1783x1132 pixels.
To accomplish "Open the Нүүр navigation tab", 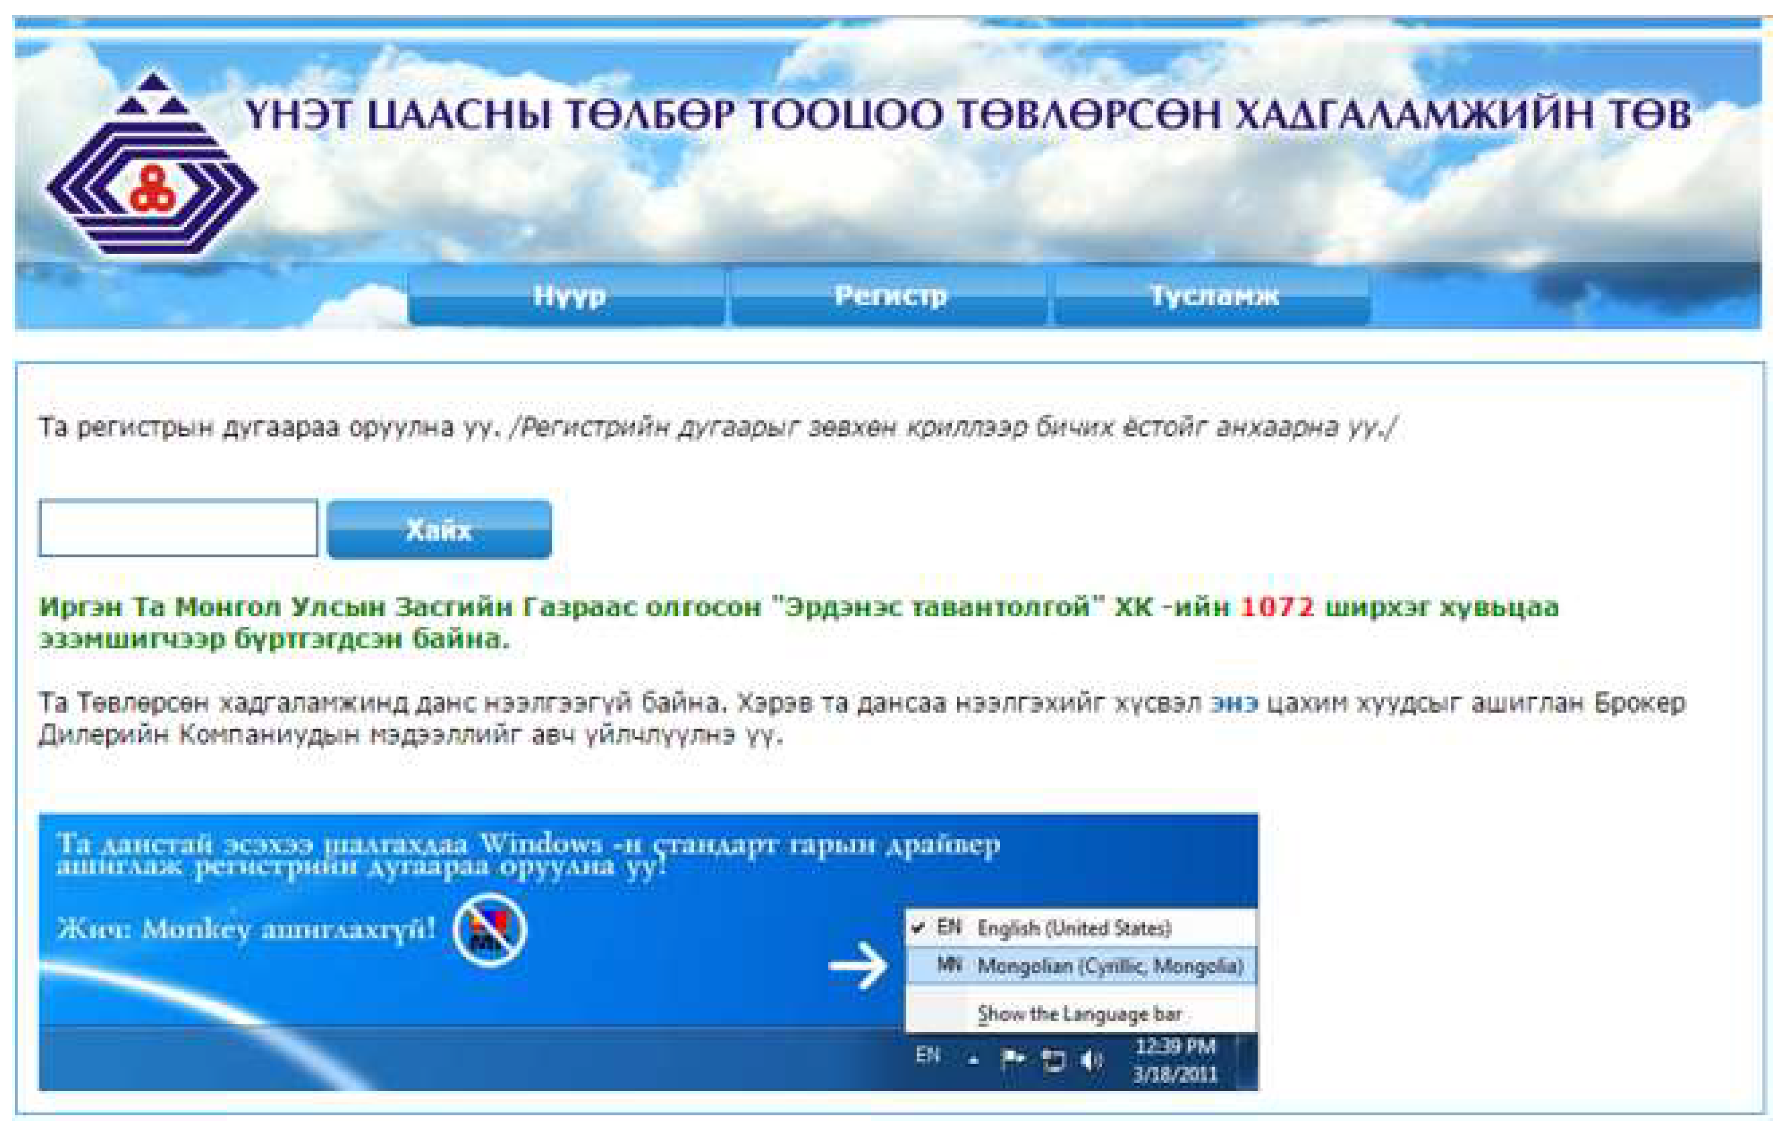I will coord(568,296).
